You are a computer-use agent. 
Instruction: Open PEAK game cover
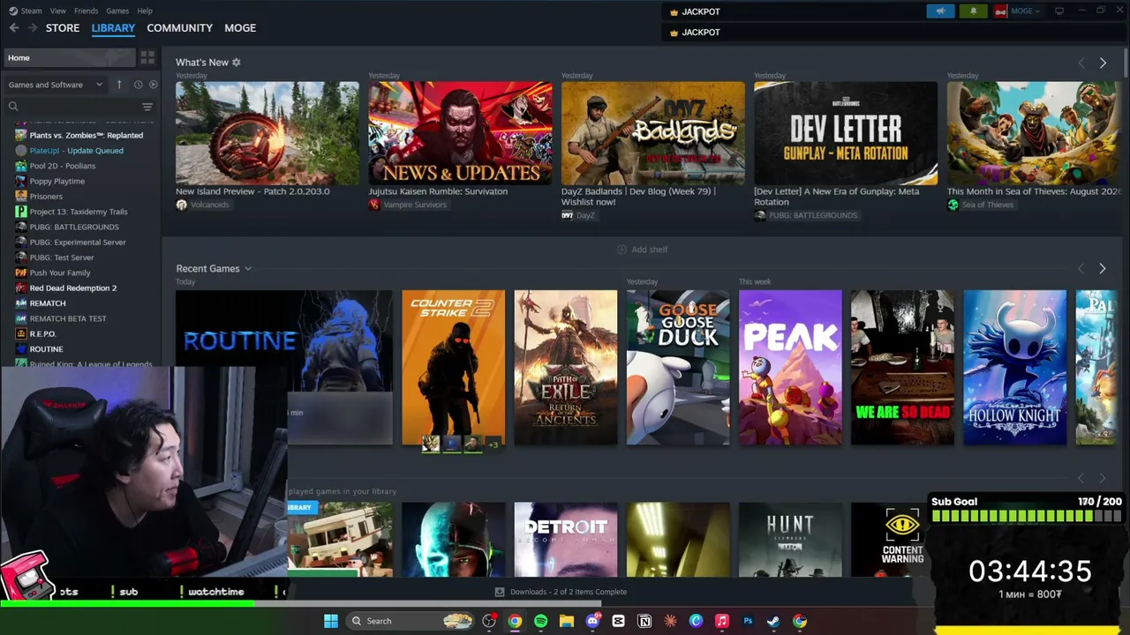tap(790, 368)
